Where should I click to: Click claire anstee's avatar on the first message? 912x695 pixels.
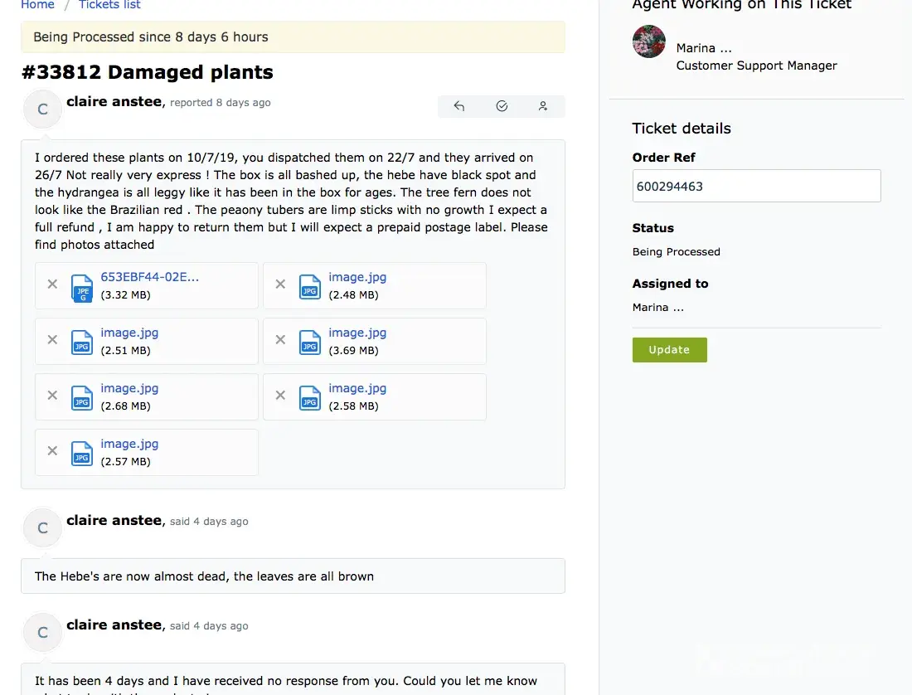click(43, 109)
